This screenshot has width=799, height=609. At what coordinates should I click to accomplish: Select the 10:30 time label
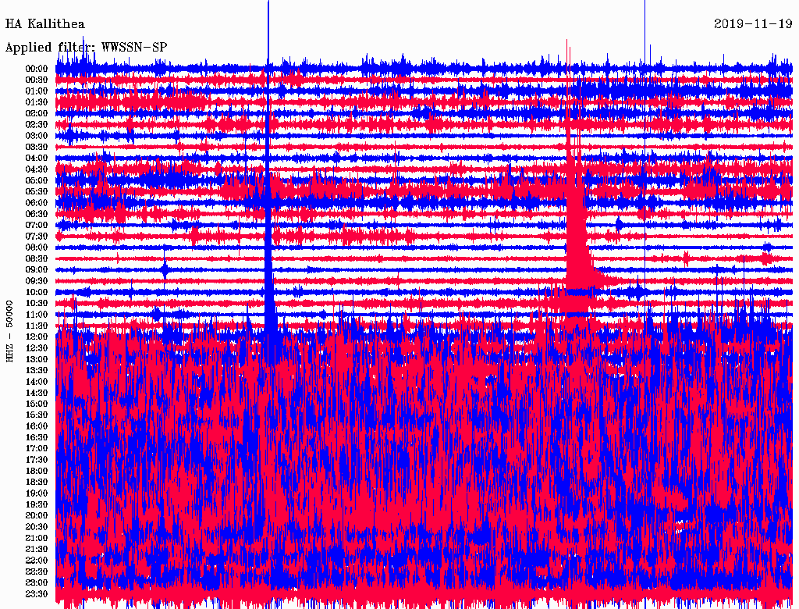point(37,304)
